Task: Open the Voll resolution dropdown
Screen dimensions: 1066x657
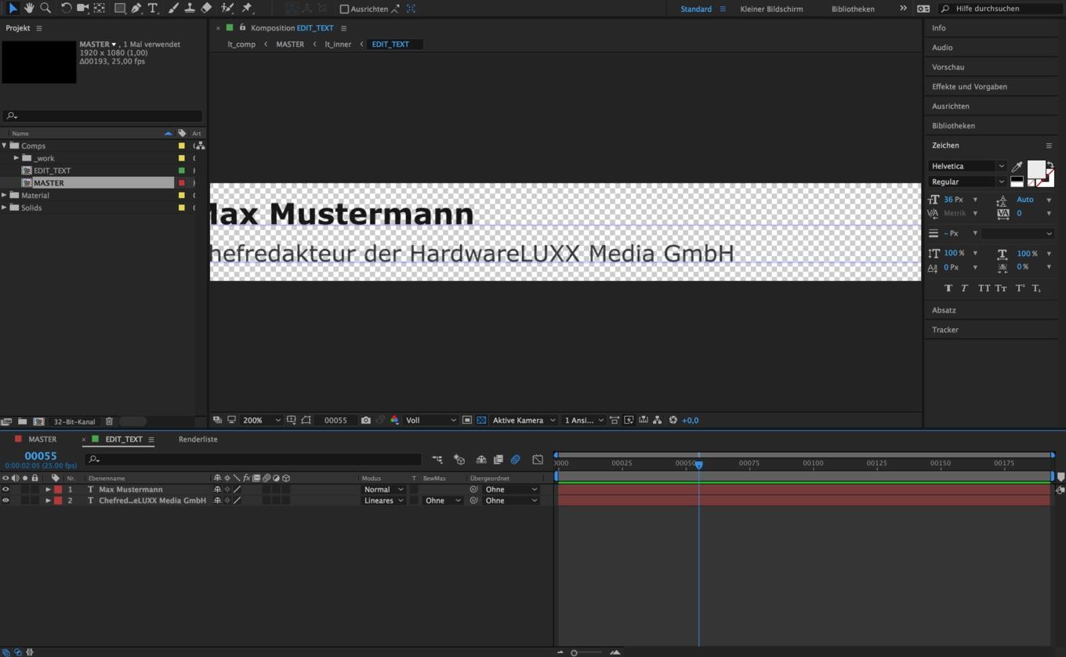Action: [x=430, y=421]
